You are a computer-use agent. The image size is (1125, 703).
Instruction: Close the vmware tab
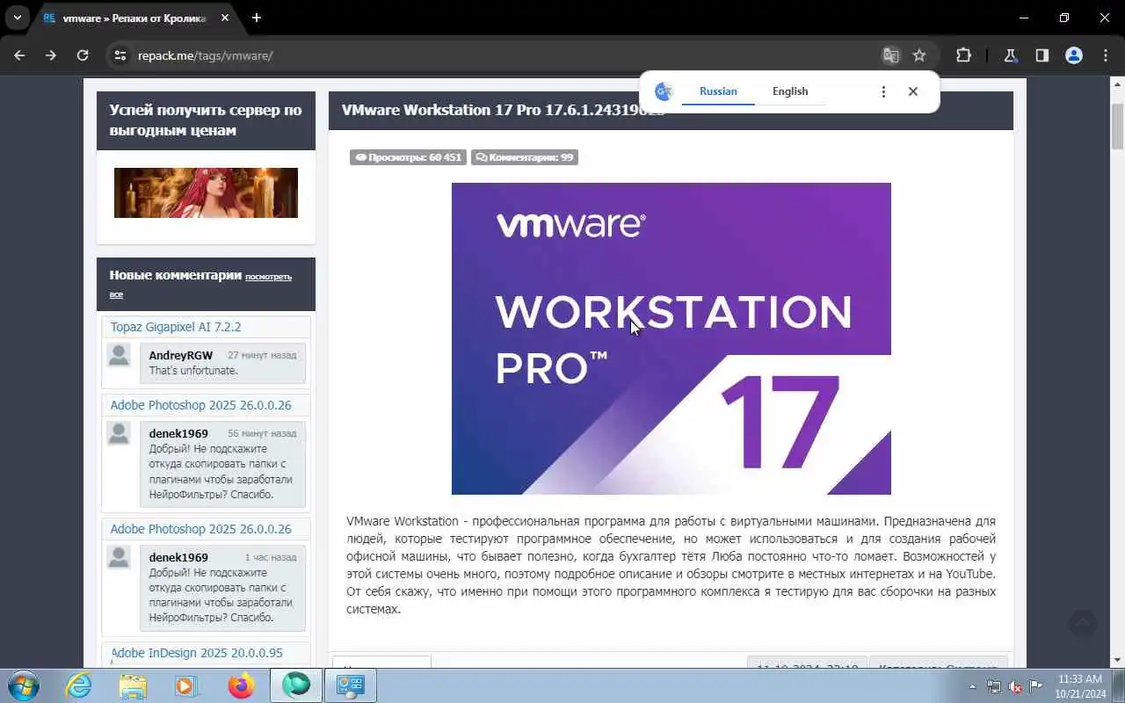224,18
